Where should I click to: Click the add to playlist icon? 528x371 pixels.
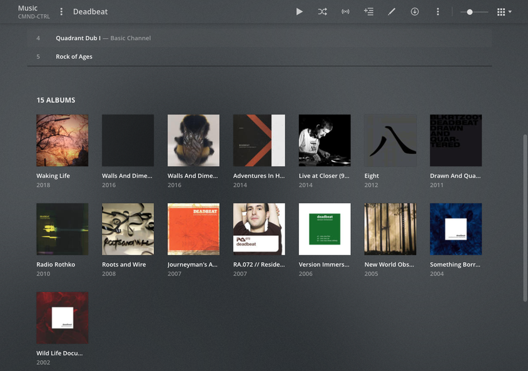point(368,12)
